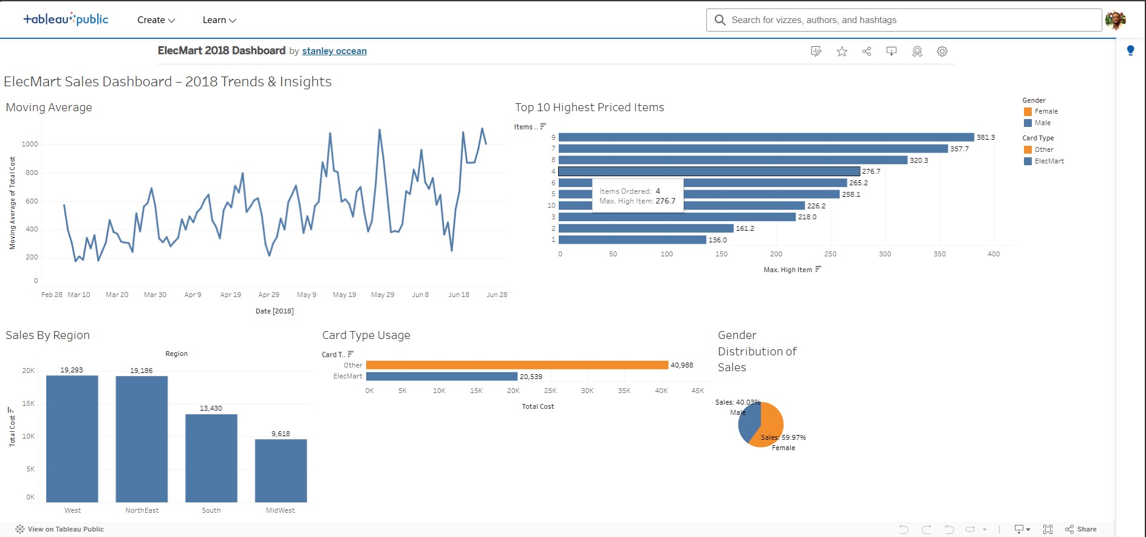Select Male blue swatch in Gender legend
This screenshot has height=537, width=1146.
point(1028,123)
